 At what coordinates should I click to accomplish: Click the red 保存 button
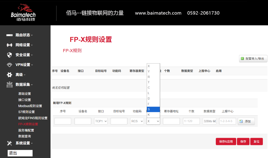click(243, 142)
